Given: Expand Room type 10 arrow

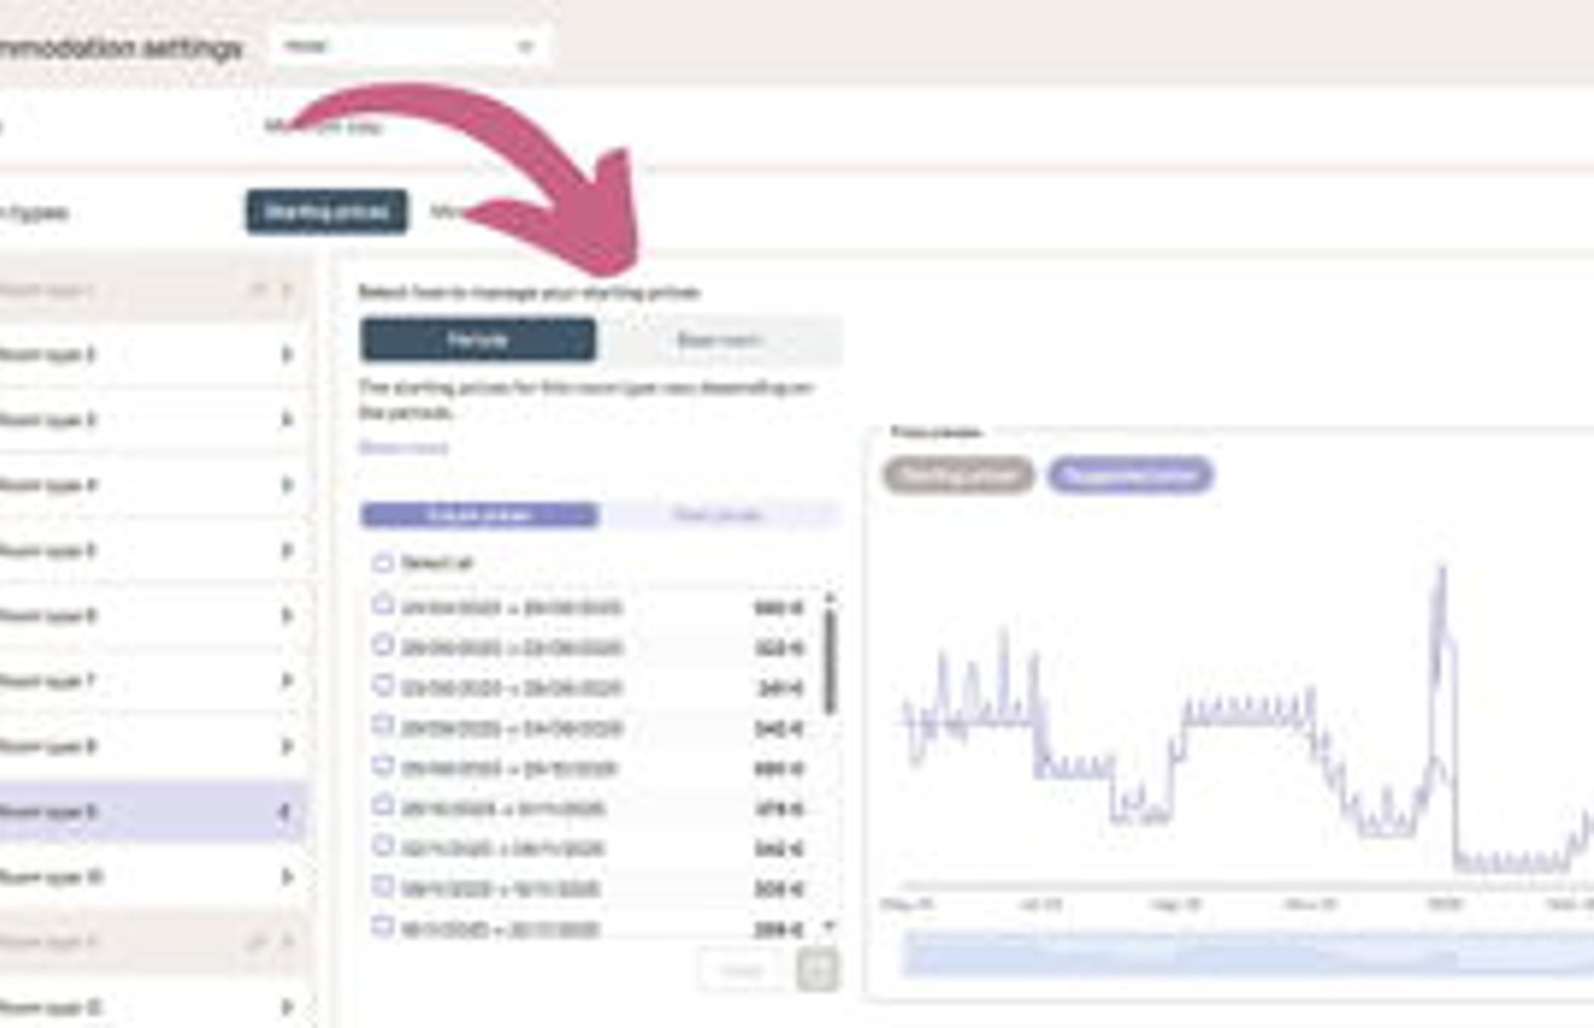Looking at the screenshot, I should (x=287, y=878).
